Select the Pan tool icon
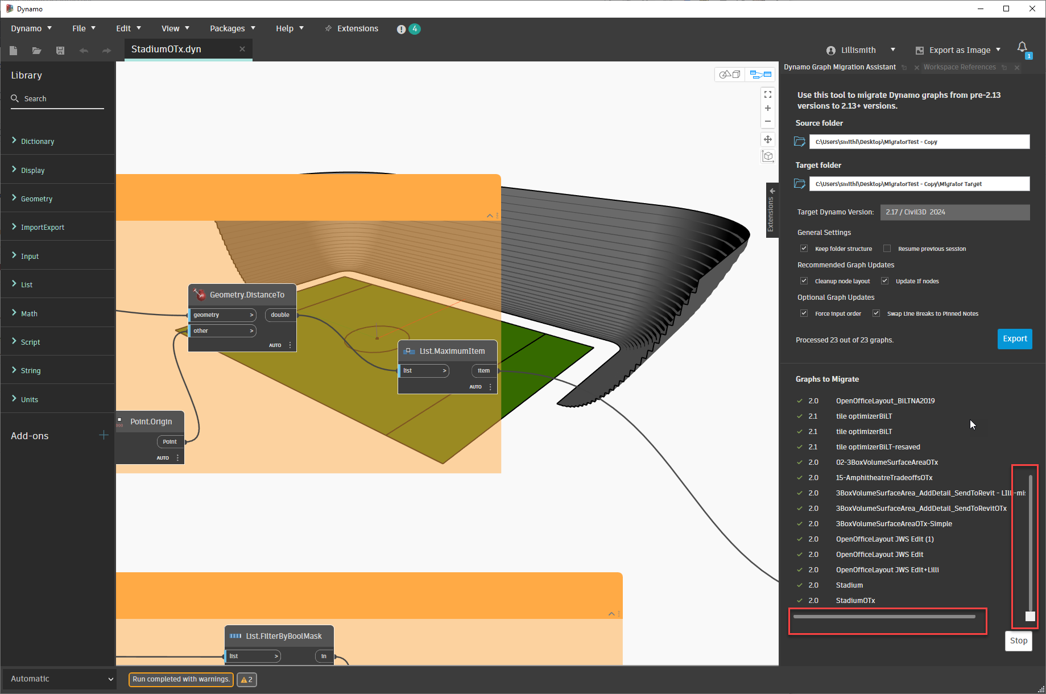Screen dimensions: 1046x694 [x=768, y=139]
